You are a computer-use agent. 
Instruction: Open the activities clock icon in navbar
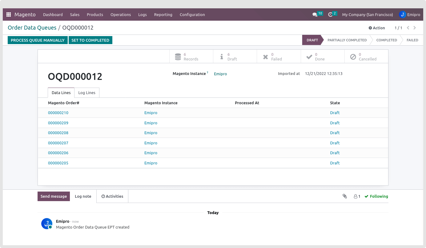click(x=330, y=14)
